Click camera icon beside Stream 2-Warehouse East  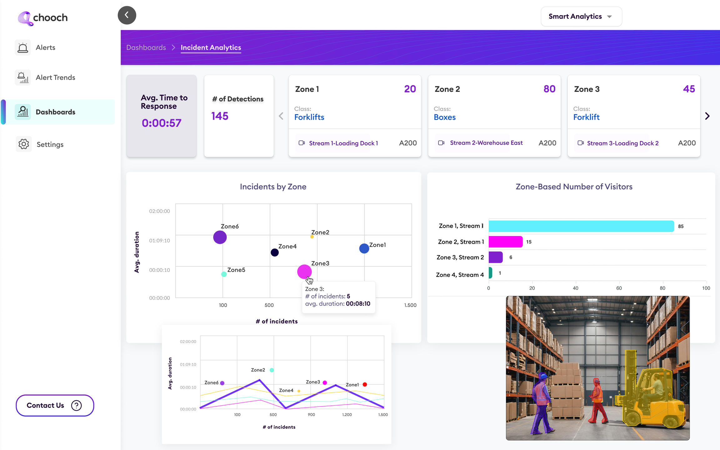click(x=441, y=143)
